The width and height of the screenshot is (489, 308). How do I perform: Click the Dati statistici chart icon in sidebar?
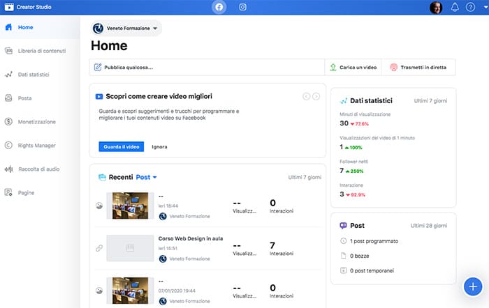(8, 75)
